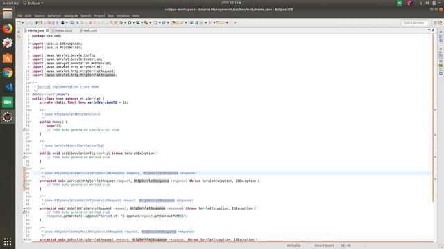The height and width of the screenshot is (249, 444).
Task: Restore the minimized view in the left trim
Action: coord(19,32)
